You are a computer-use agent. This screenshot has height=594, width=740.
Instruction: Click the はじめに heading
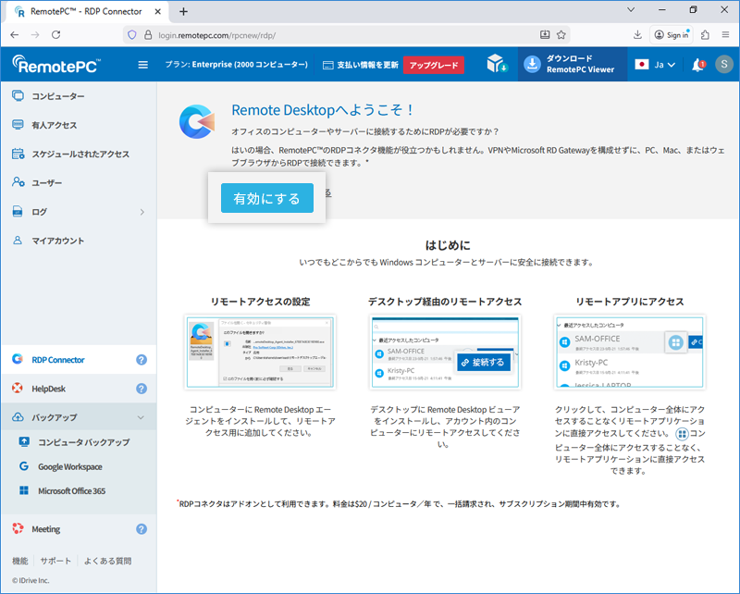[448, 245]
